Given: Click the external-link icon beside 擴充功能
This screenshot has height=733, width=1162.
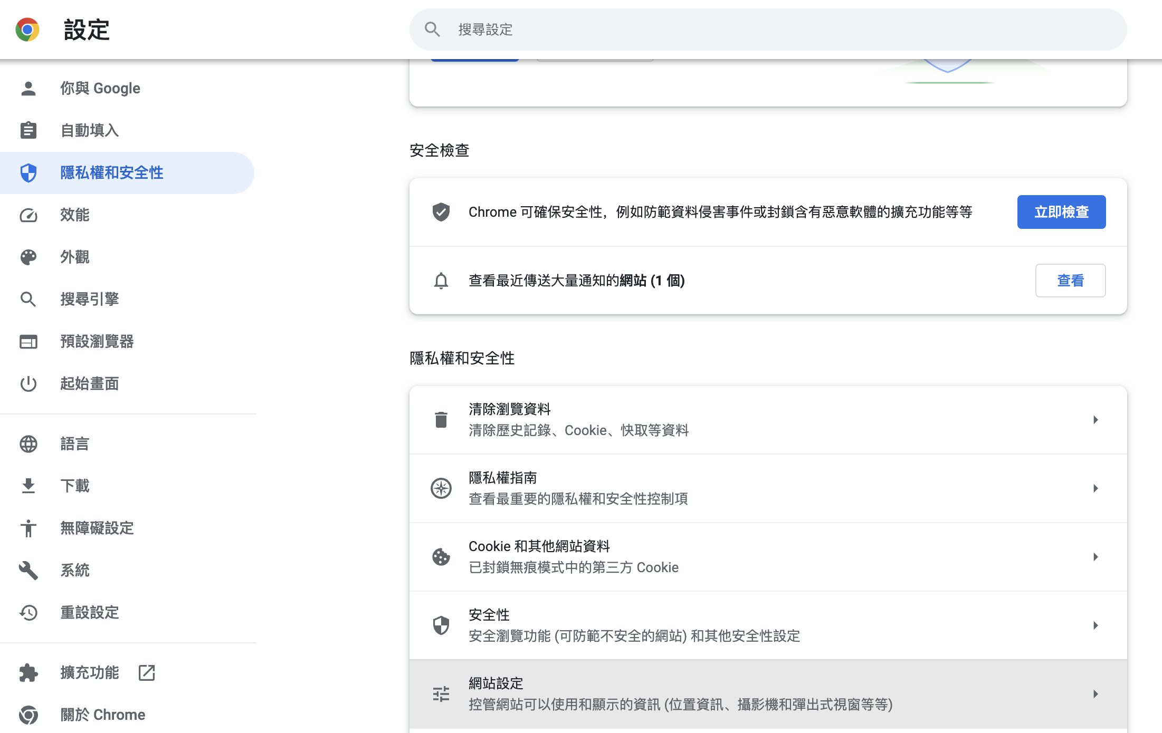Looking at the screenshot, I should click(x=146, y=672).
